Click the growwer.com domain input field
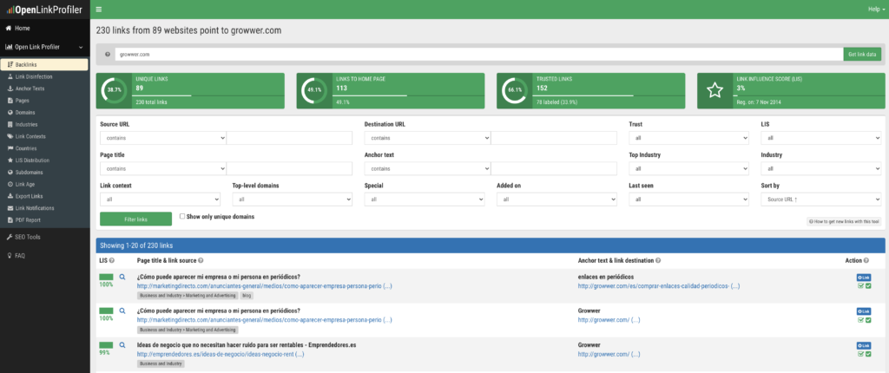The height and width of the screenshot is (373, 889). coord(479,55)
